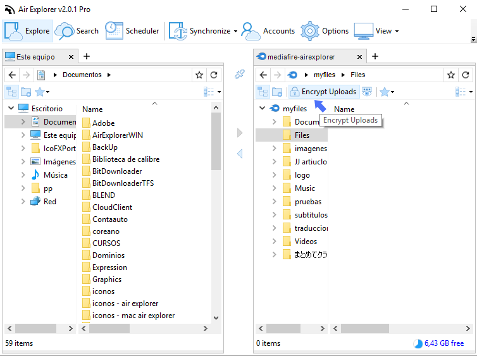Select the AirExplorerWIN folder
The height and width of the screenshot is (356, 477).
pos(118,135)
